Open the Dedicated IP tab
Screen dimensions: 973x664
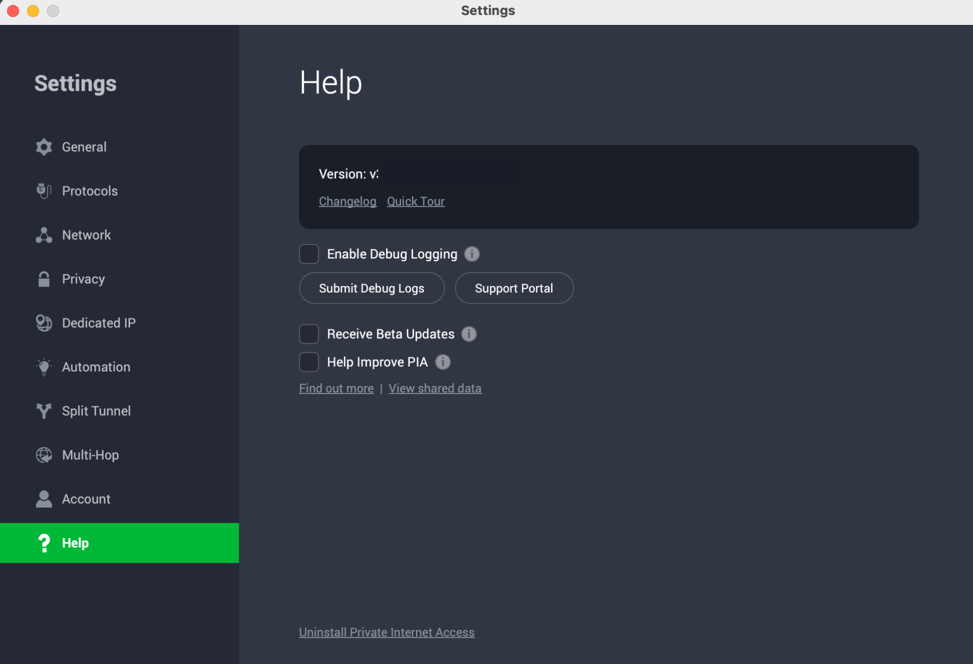pyautogui.click(x=99, y=323)
